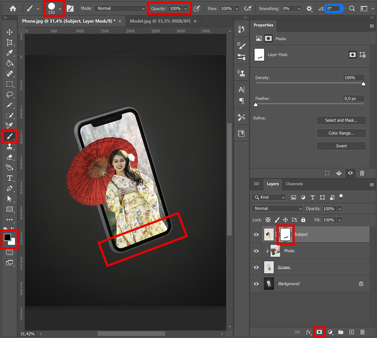Open the brush preset picker dropdown
377x338 pixels.
tap(60, 8)
